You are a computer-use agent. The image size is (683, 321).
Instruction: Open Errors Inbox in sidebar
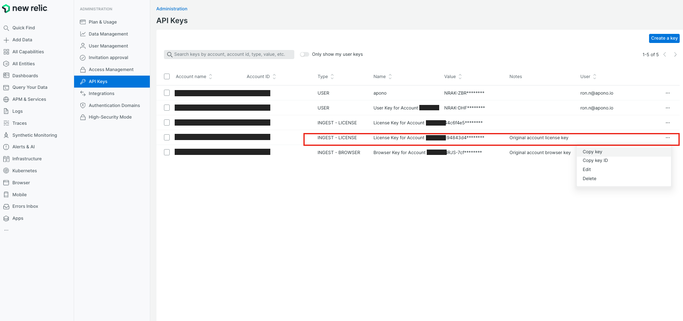25,206
